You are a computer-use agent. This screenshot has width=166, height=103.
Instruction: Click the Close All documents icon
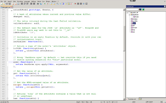pos(15,4)
